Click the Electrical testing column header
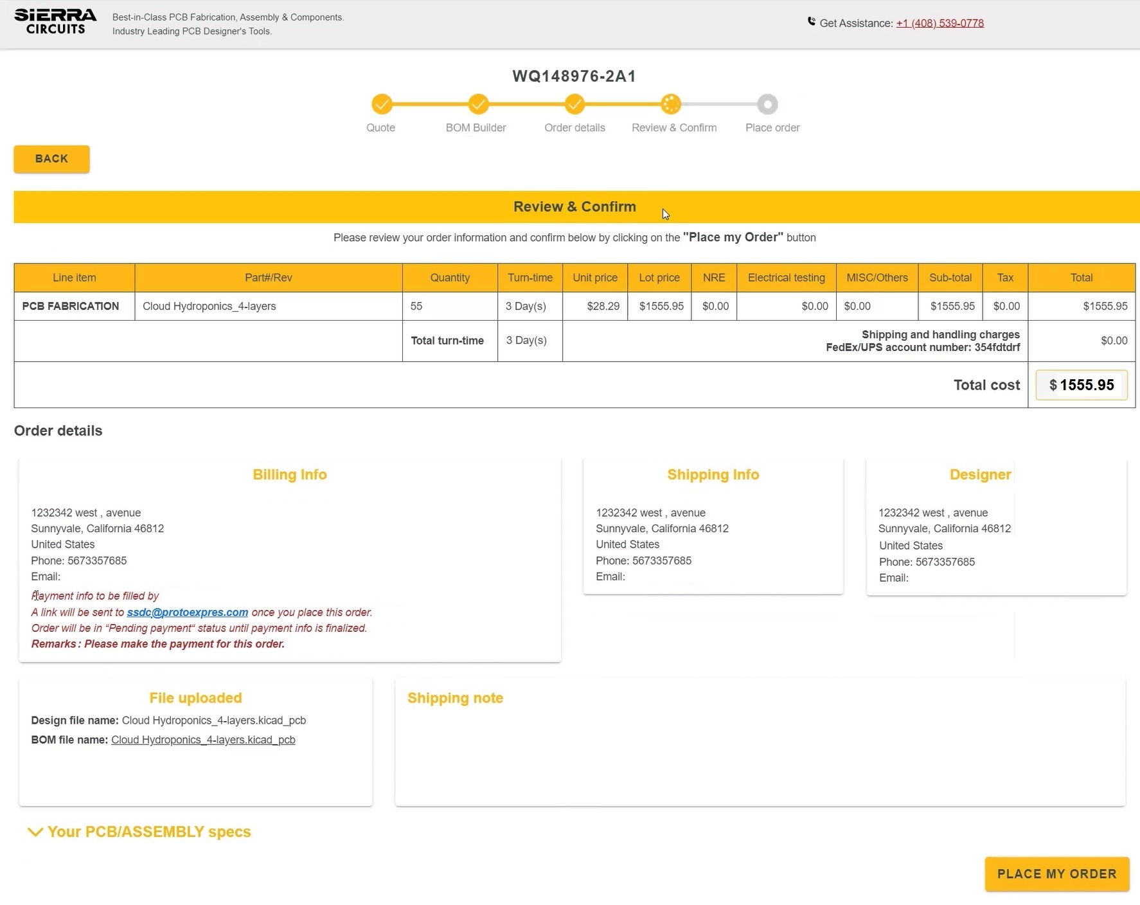The width and height of the screenshot is (1140, 905). pyautogui.click(x=787, y=278)
